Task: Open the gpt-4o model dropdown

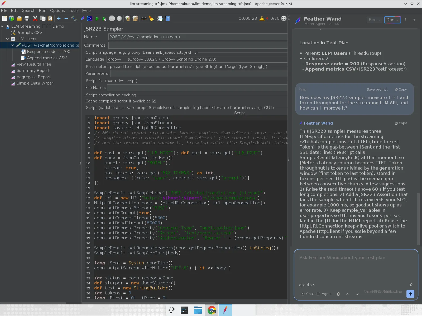Action: tap(307, 285)
